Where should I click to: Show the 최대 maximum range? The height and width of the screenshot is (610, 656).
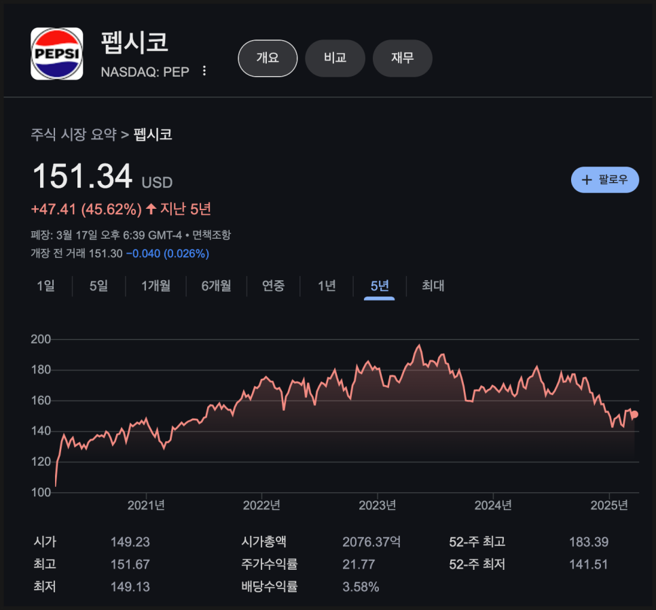click(433, 286)
